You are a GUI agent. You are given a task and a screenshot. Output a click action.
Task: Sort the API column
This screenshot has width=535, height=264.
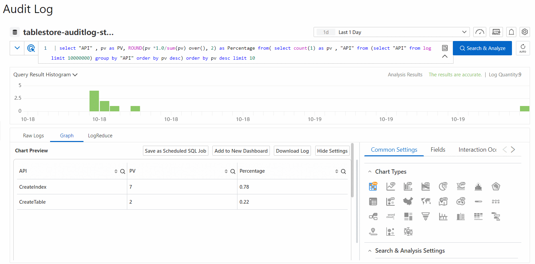[116, 171]
